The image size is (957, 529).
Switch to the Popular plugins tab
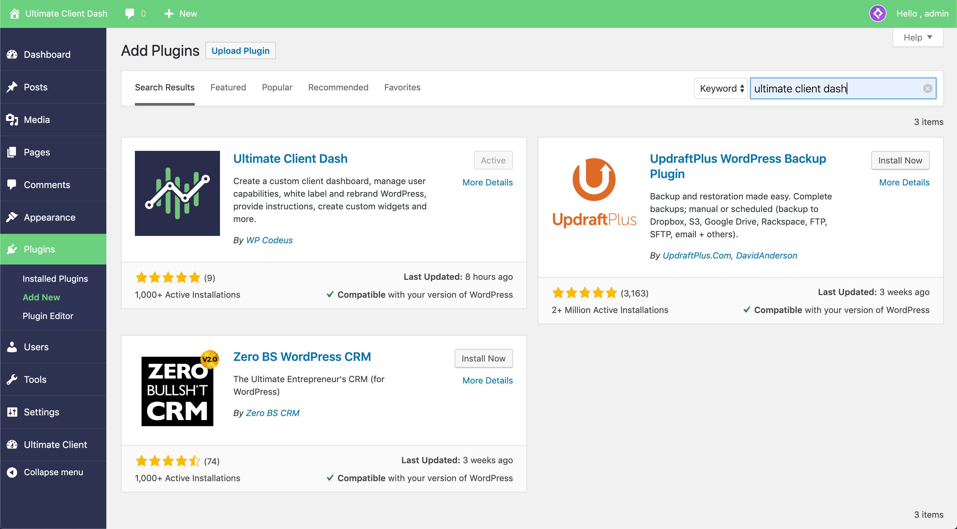277,88
